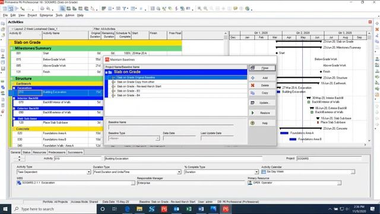Image resolution: width=380 pixels, height=214 pixels.
Task: Click the Layout bar dropdown arrow
Action: 12,29
